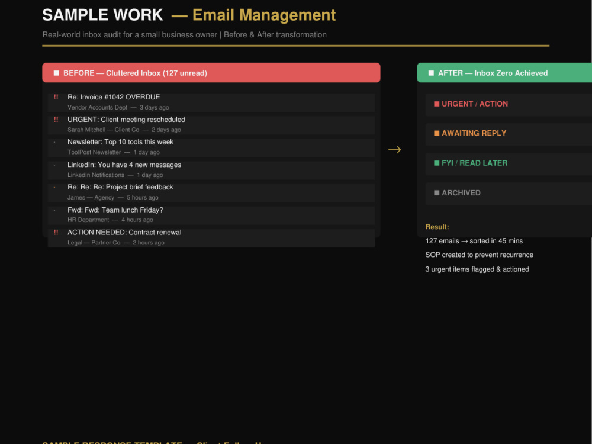The image size is (592, 444).
Task: Click the gray square beside ARCHIVED
Action: click(x=436, y=193)
